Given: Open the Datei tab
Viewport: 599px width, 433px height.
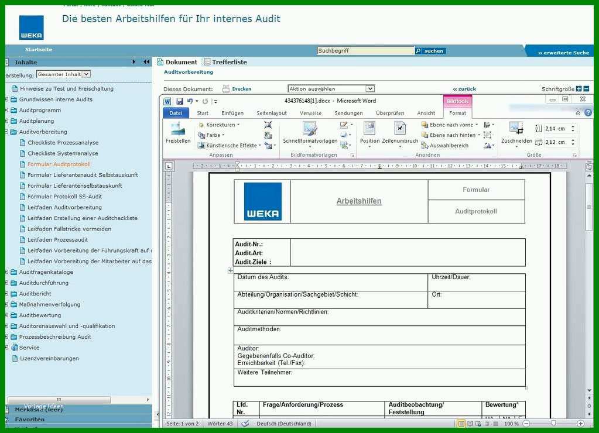Looking at the screenshot, I should 176,113.
